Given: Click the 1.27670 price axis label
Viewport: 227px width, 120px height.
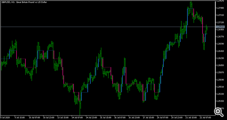Looking at the screenshot, I should (220, 1).
